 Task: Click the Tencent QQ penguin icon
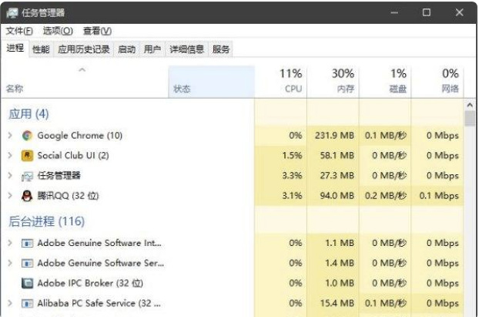tap(28, 196)
